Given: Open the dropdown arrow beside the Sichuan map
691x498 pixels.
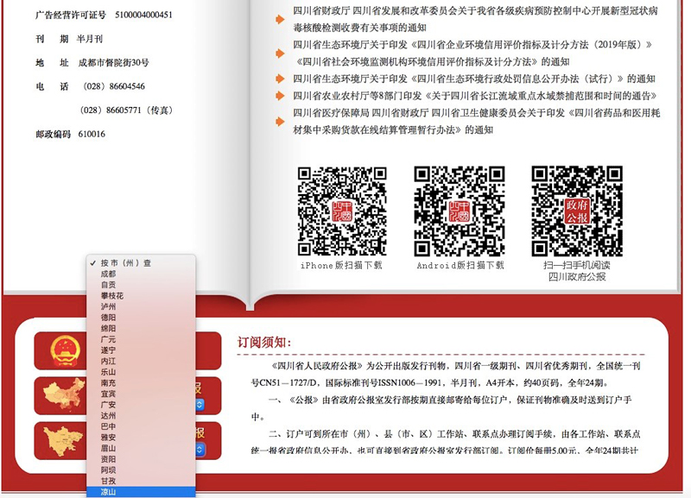Looking at the screenshot, I should point(200,449).
